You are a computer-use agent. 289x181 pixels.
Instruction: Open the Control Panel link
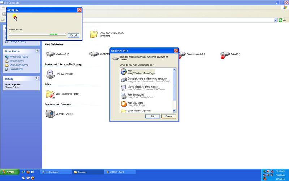16,69
